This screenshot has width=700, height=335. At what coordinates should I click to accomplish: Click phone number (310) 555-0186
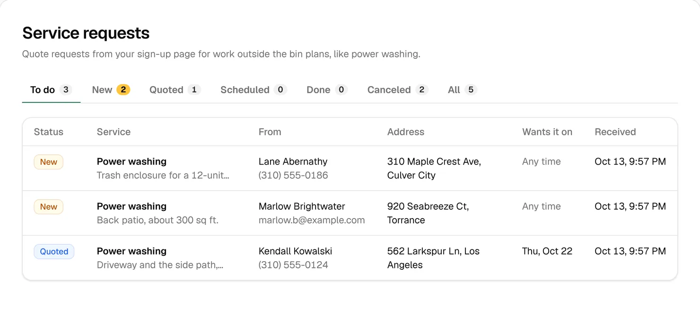pos(293,175)
